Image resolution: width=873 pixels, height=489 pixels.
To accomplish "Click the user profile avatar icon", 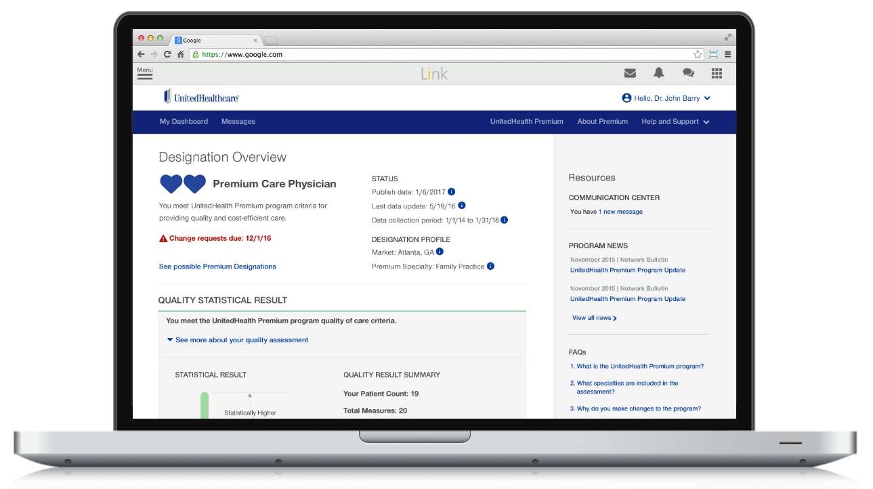I will (626, 98).
